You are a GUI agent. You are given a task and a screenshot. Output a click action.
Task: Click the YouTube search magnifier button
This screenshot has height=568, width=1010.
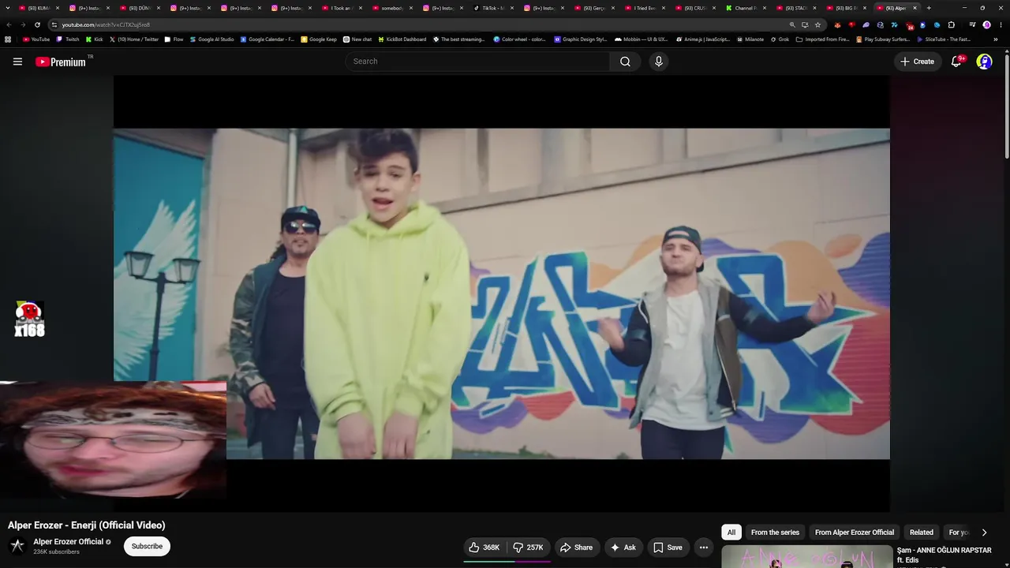(625, 62)
